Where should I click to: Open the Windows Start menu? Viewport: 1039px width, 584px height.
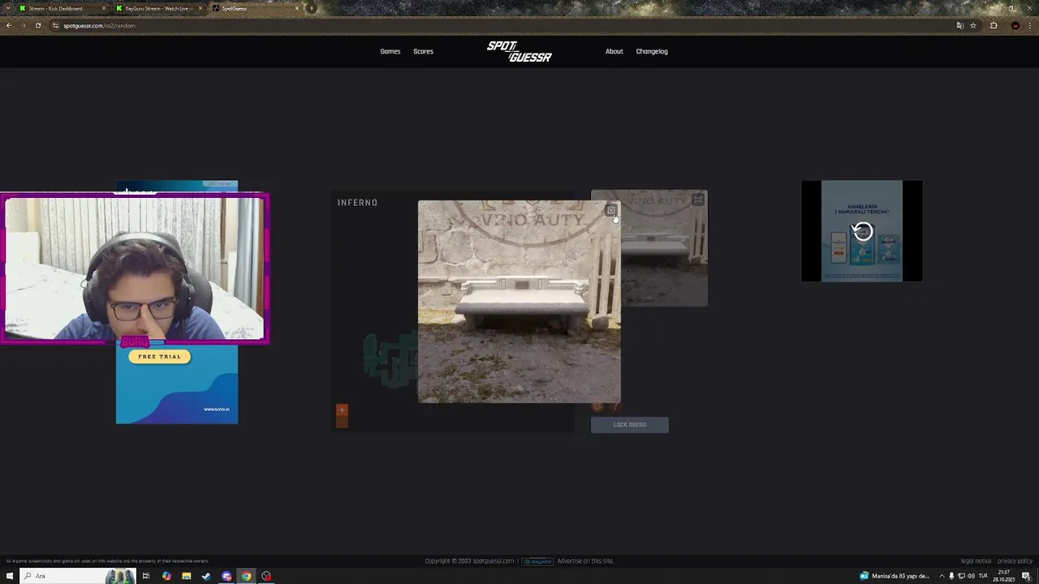pyautogui.click(x=10, y=576)
